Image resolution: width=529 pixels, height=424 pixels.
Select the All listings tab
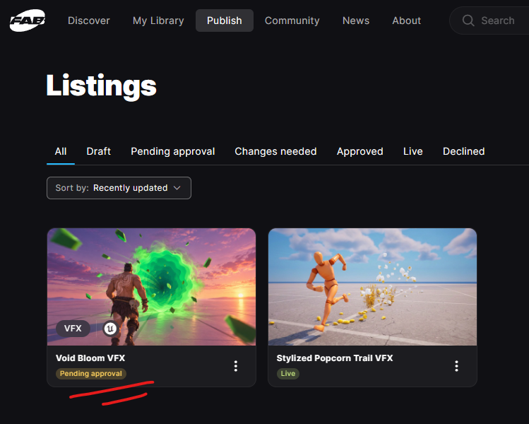click(x=61, y=151)
